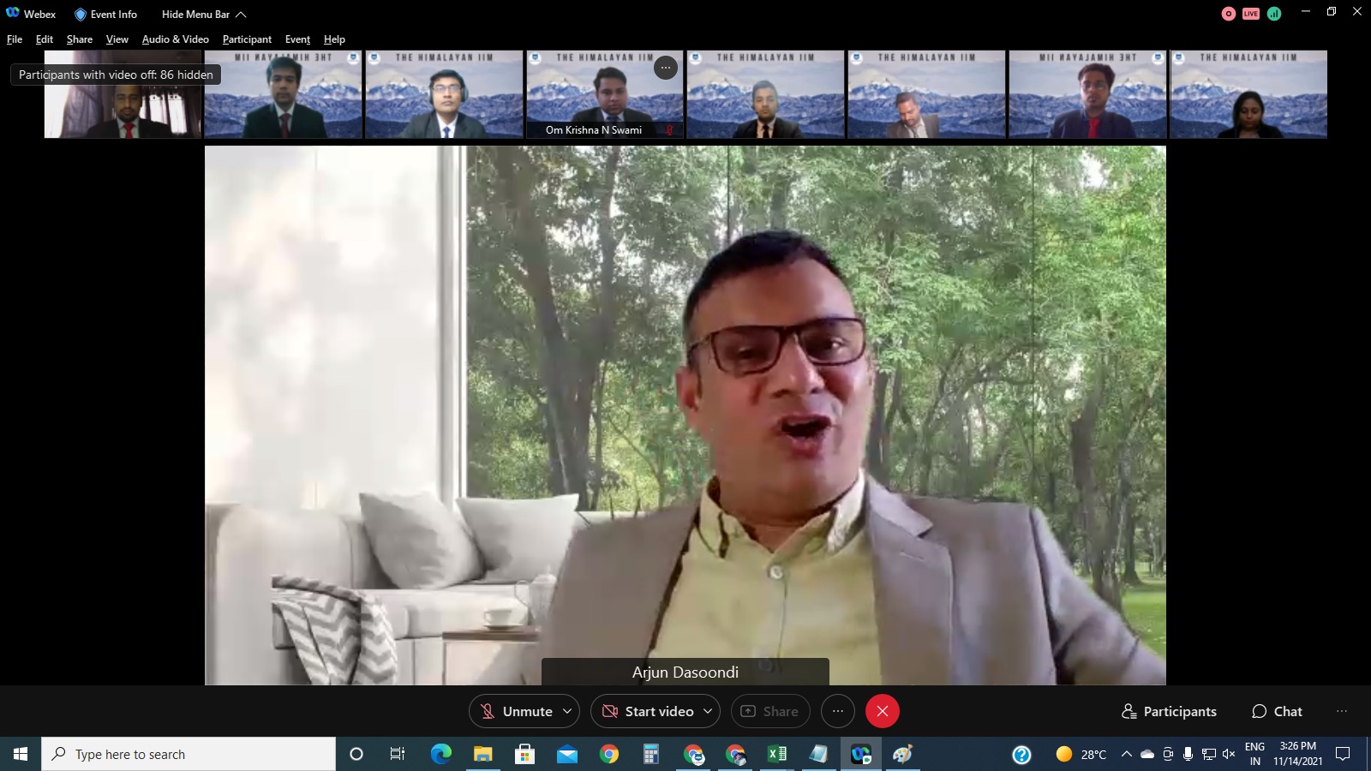
Task: Open the Participant menu
Action: (247, 39)
